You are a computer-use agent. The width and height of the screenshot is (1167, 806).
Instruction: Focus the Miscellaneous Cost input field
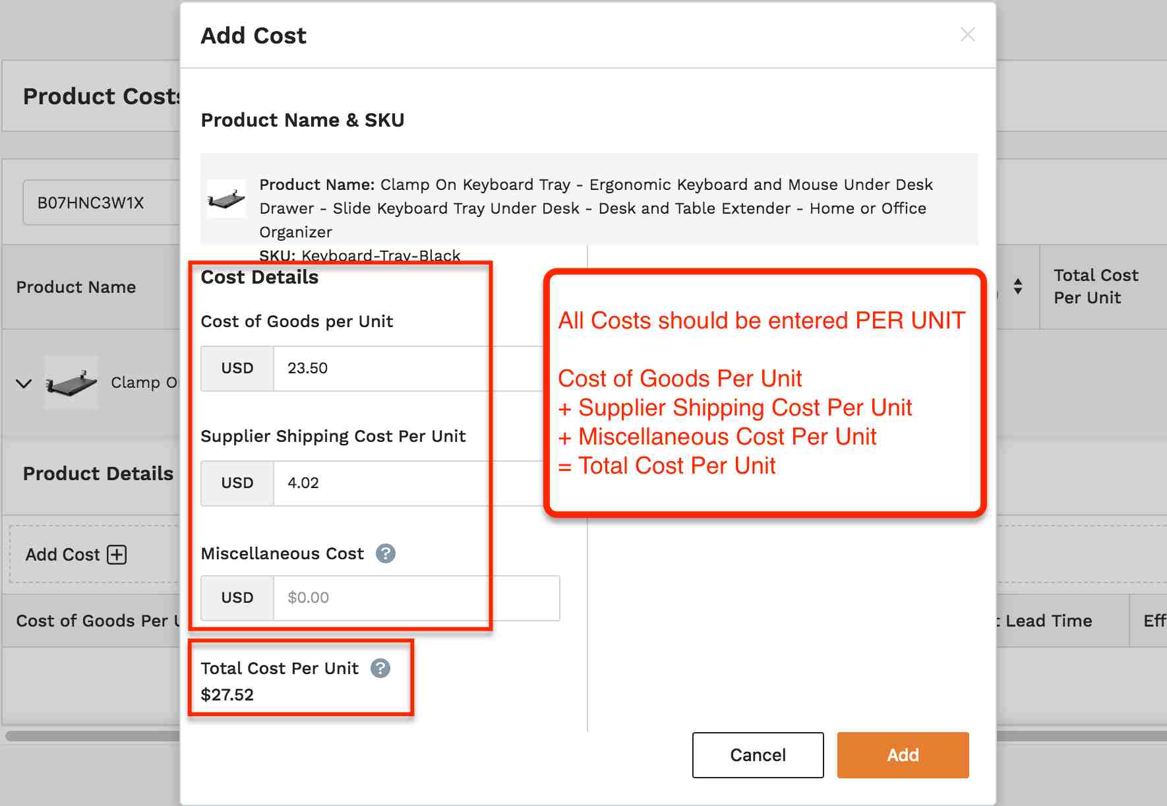click(417, 598)
